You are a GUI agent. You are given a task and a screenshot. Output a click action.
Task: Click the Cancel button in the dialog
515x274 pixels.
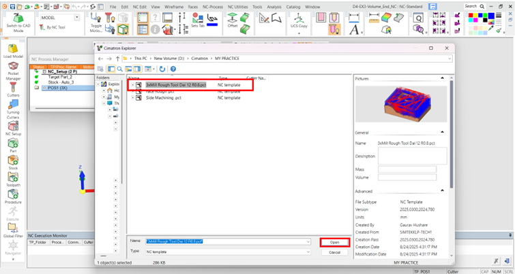point(334,252)
